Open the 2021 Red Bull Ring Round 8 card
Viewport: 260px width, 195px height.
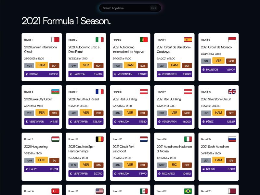(130, 106)
